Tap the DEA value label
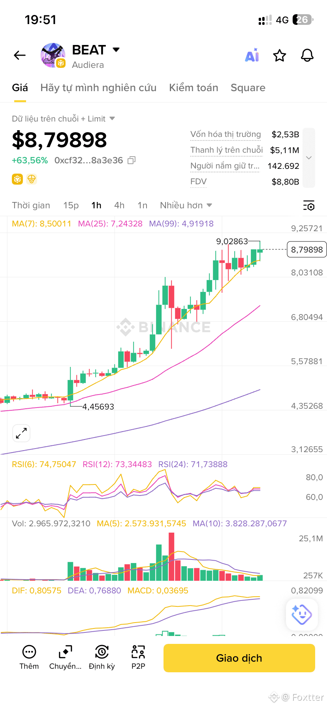Viewport: 327px width, 707px height. tap(94, 591)
